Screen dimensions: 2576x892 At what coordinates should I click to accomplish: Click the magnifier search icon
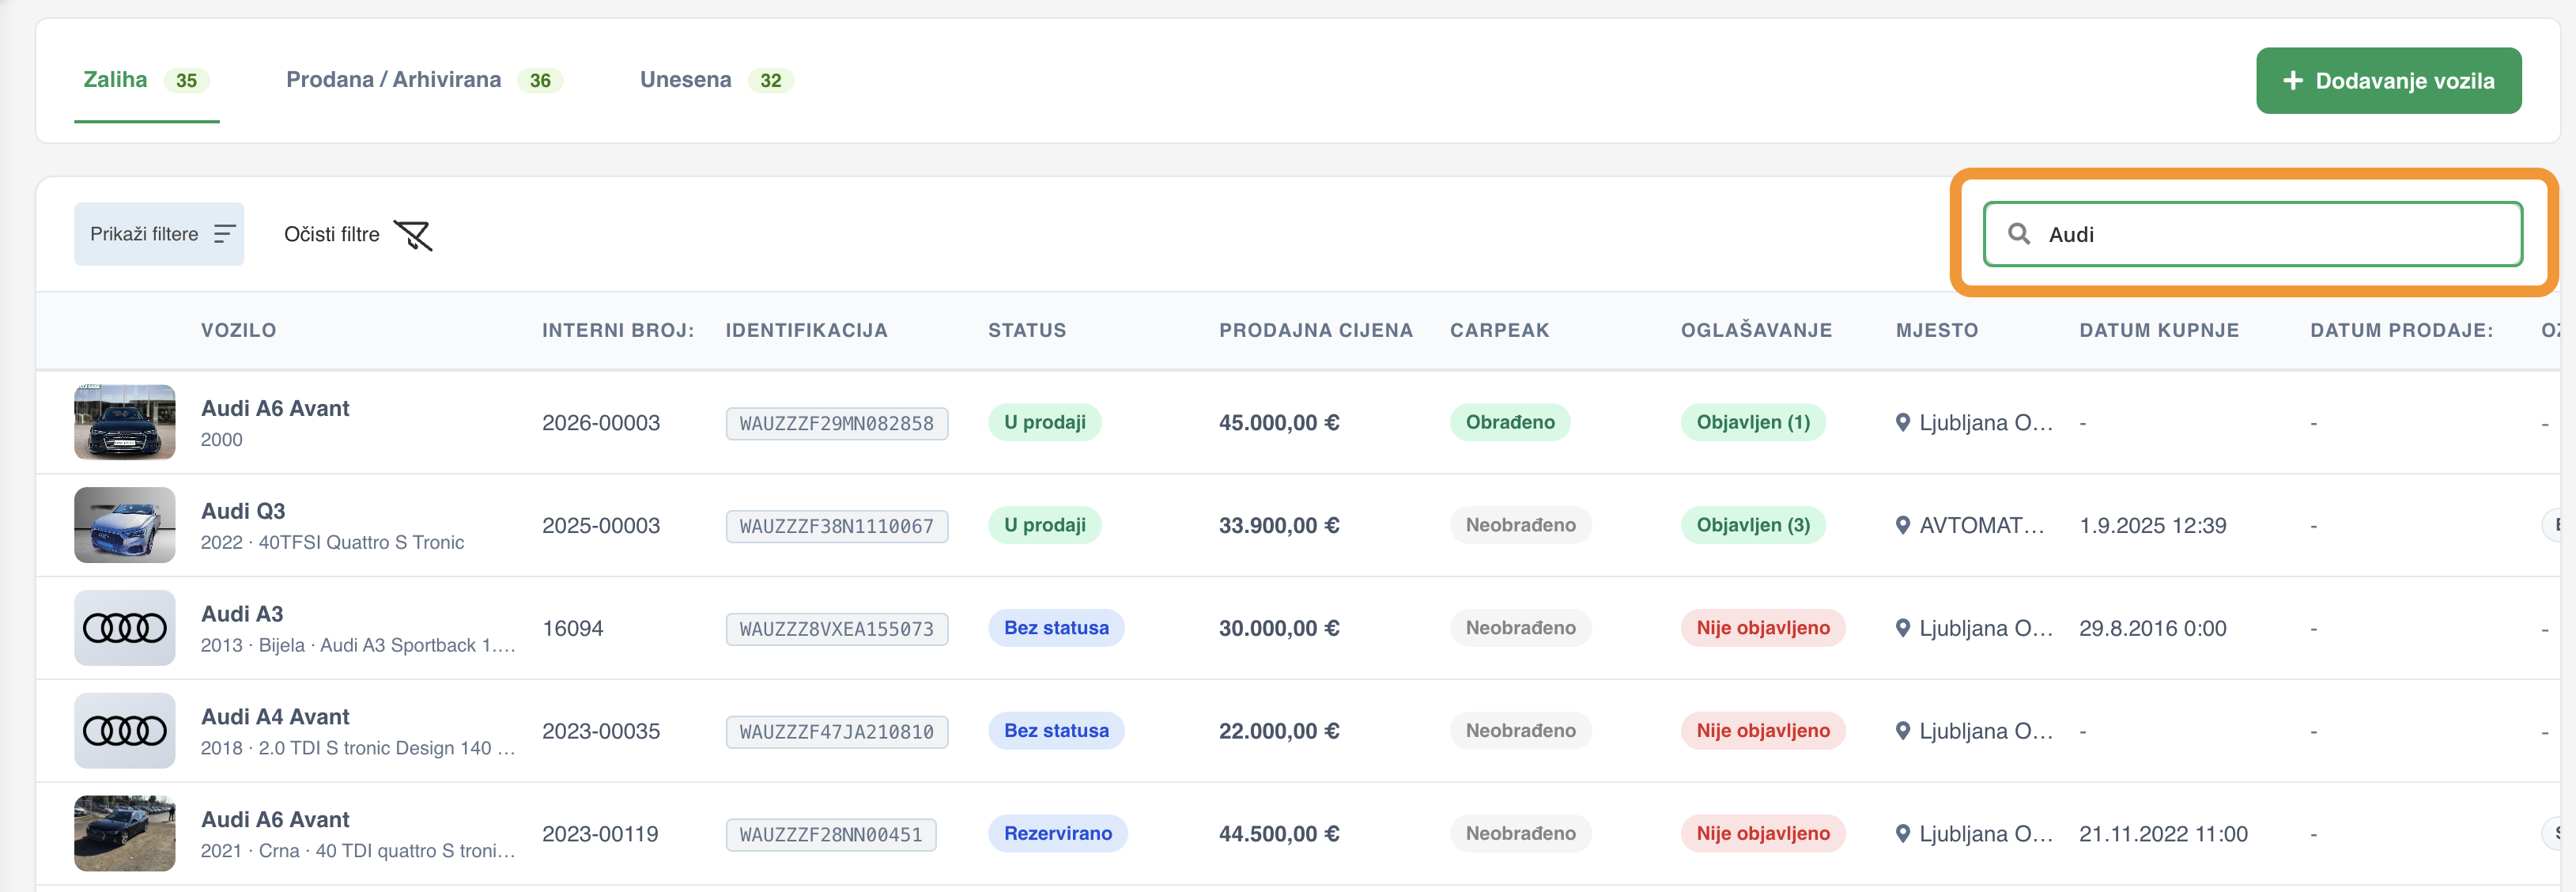pyautogui.click(x=2019, y=234)
